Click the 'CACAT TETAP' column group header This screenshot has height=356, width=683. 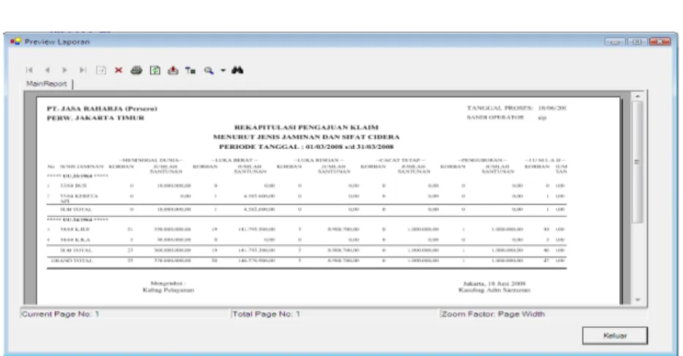pos(400,160)
